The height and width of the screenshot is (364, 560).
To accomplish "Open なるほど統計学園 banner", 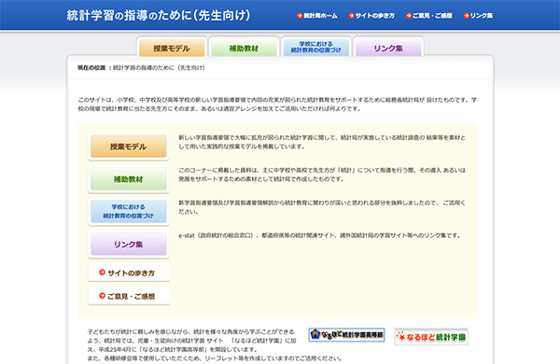I will [431, 337].
